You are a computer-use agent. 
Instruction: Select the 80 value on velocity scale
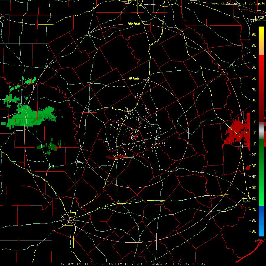(254, 45)
